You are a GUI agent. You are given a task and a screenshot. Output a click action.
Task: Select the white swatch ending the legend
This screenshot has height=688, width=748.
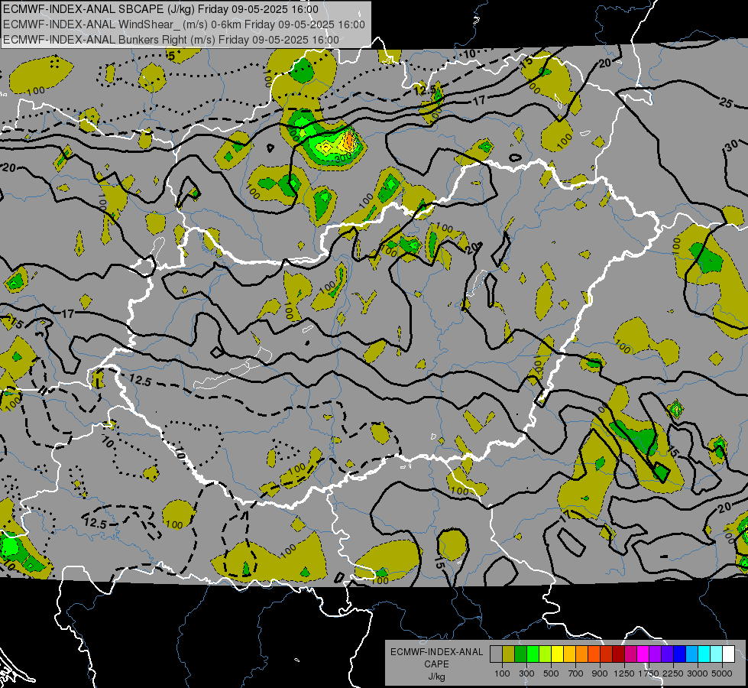tap(728, 654)
